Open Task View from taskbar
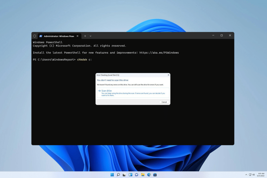Image resolution: width=267 pixels, height=178 pixels. coord(124,175)
